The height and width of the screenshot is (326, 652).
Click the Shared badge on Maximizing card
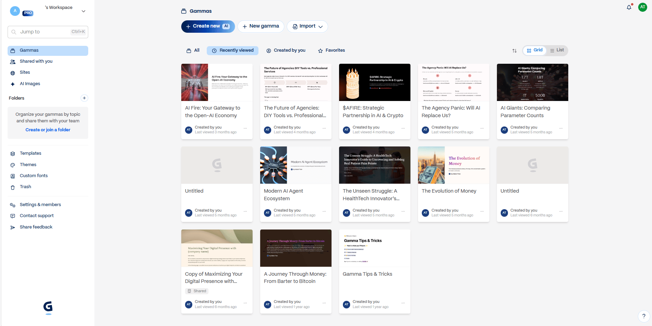coord(197,291)
